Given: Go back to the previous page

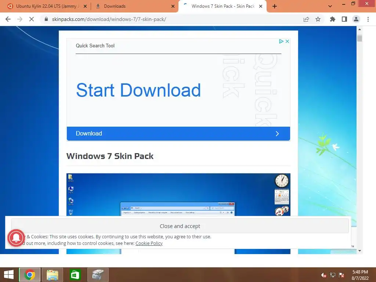Looking at the screenshot, I should coord(8,19).
